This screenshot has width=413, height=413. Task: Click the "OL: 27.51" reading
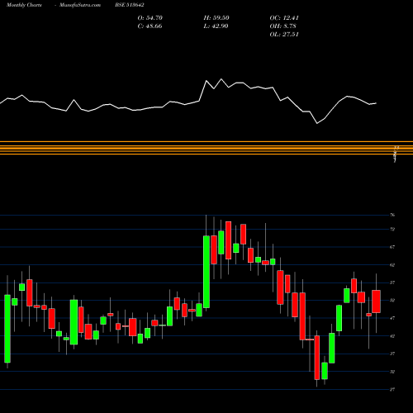click(284, 35)
